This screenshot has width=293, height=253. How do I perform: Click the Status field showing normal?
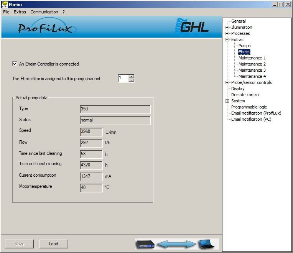click(115, 120)
